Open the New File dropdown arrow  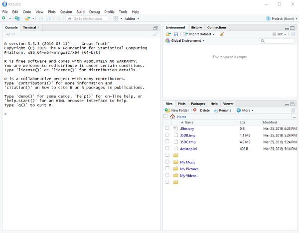(10, 19)
